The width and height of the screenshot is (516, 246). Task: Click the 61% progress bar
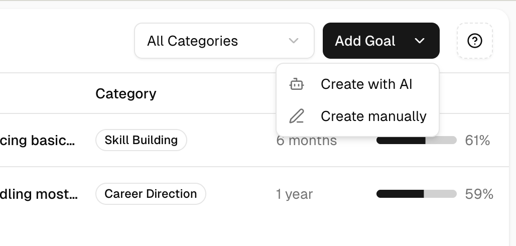click(x=416, y=140)
